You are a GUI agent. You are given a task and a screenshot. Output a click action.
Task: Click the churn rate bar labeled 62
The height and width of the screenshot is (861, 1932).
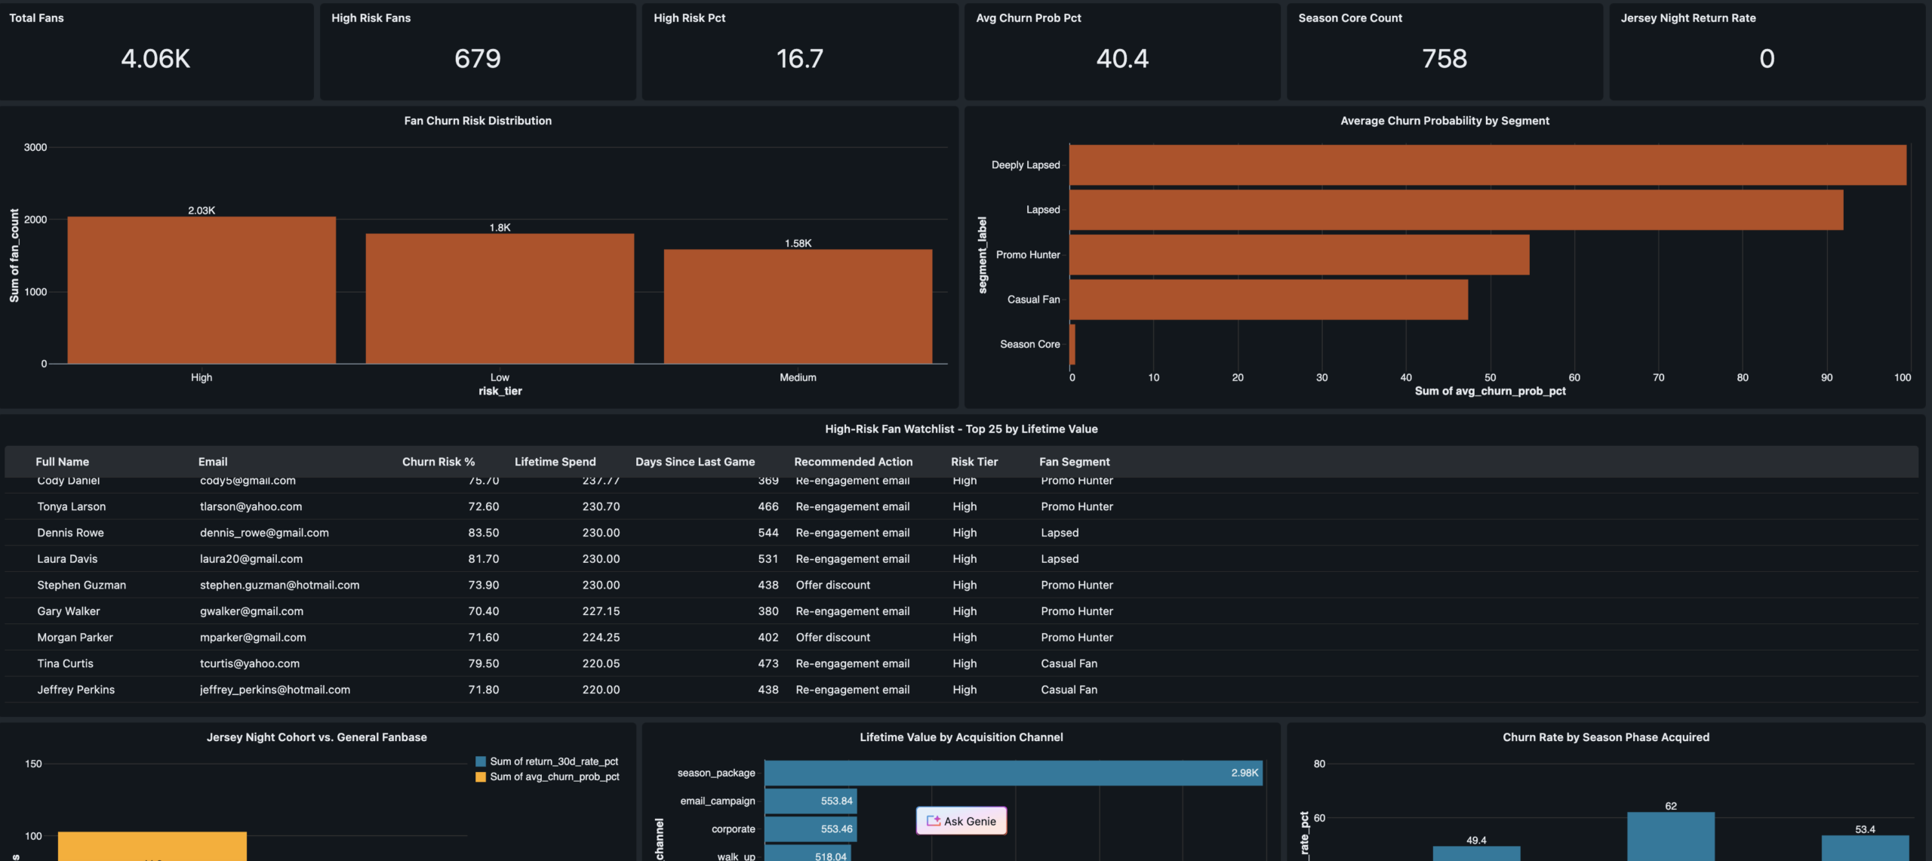click(x=1671, y=837)
